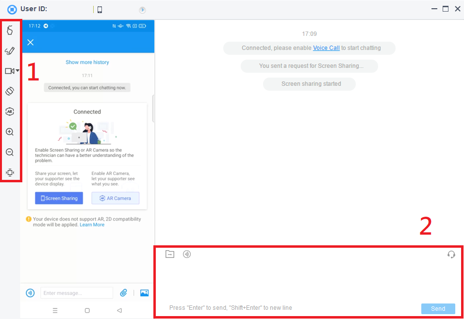Tap the Android recent apps menu button

pyautogui.click(x=55, y=310)
